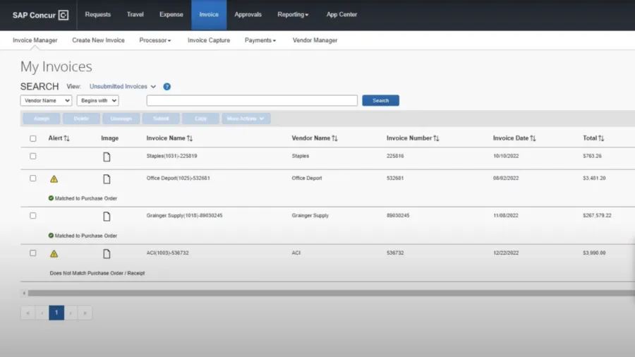Click the Copy button
635x357 pixels.
click(200, 119)
